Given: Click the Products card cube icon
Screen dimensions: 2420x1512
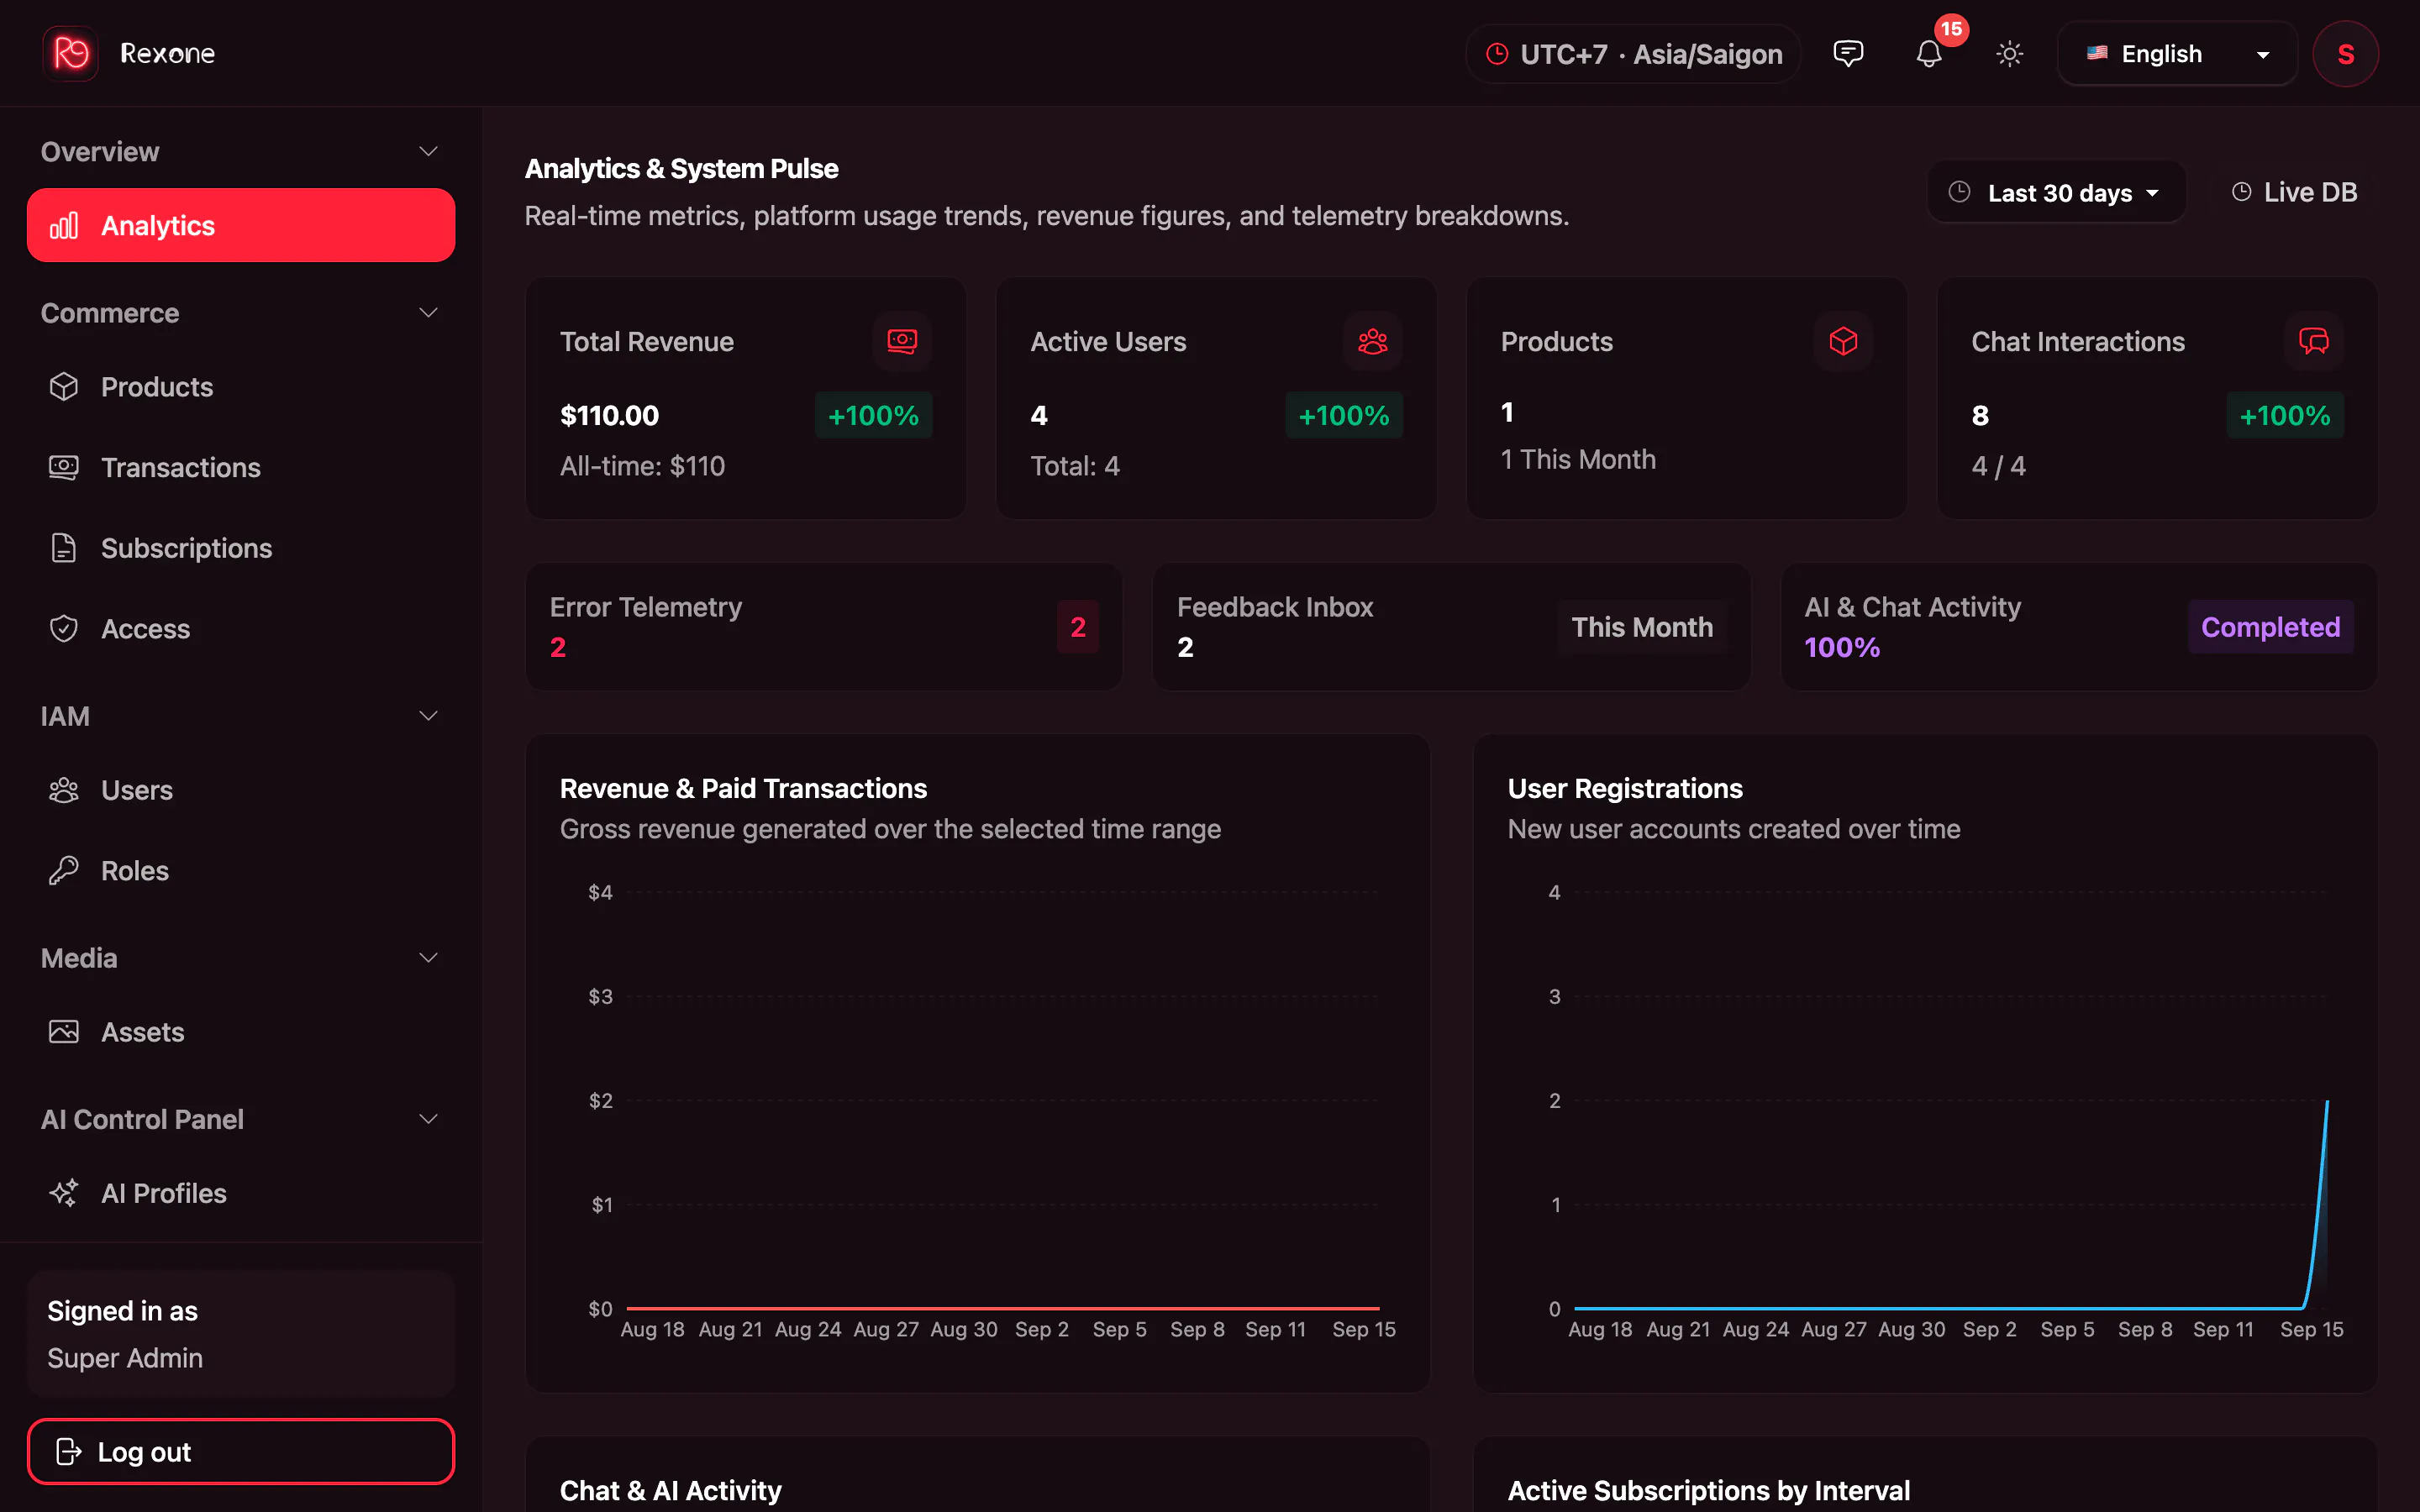Looking at the screenshot, I should [x=1843, y=342].
